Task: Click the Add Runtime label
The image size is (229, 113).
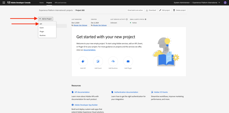Action: 113,68
